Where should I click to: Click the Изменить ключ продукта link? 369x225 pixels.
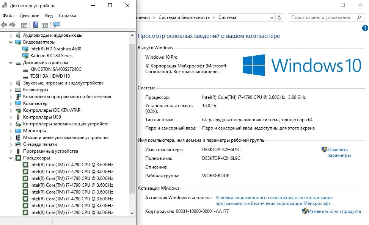pos(334,211)
